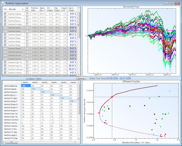Click the Normalized Prices chart title
182x146 pixels.
131,7
